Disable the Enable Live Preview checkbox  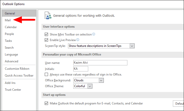point(46,40)
